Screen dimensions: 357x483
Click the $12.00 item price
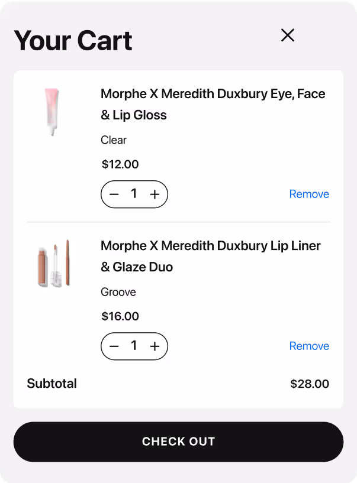(120, 164)
